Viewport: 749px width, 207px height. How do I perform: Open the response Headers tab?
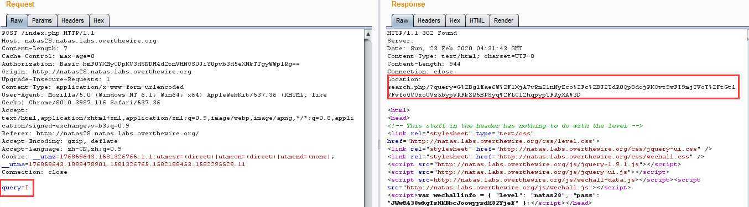429,20
